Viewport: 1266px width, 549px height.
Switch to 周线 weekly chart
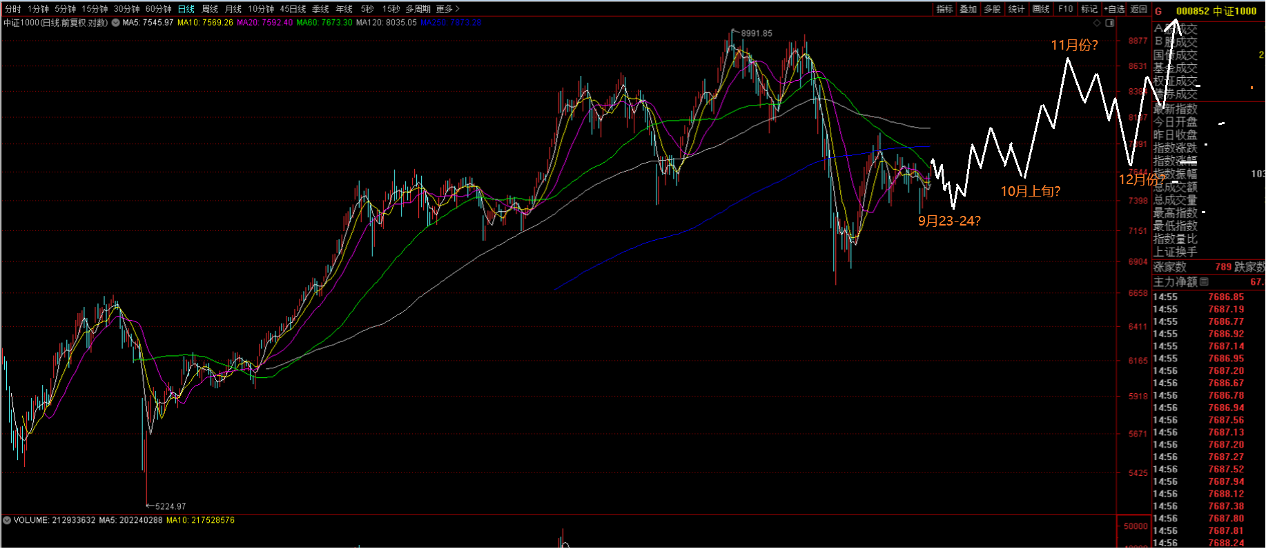210,9
